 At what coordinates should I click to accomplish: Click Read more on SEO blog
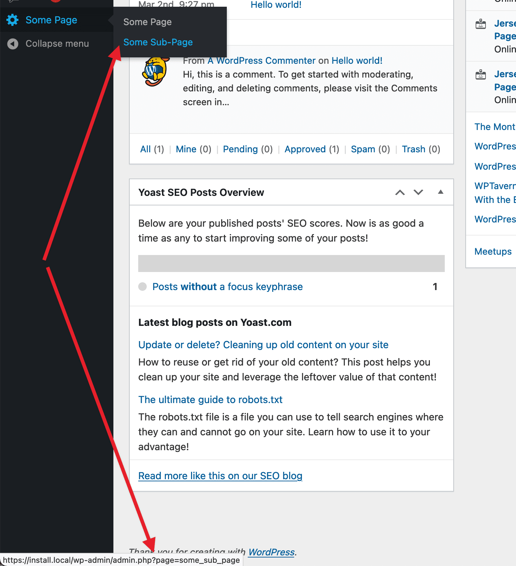coord(220,476)
